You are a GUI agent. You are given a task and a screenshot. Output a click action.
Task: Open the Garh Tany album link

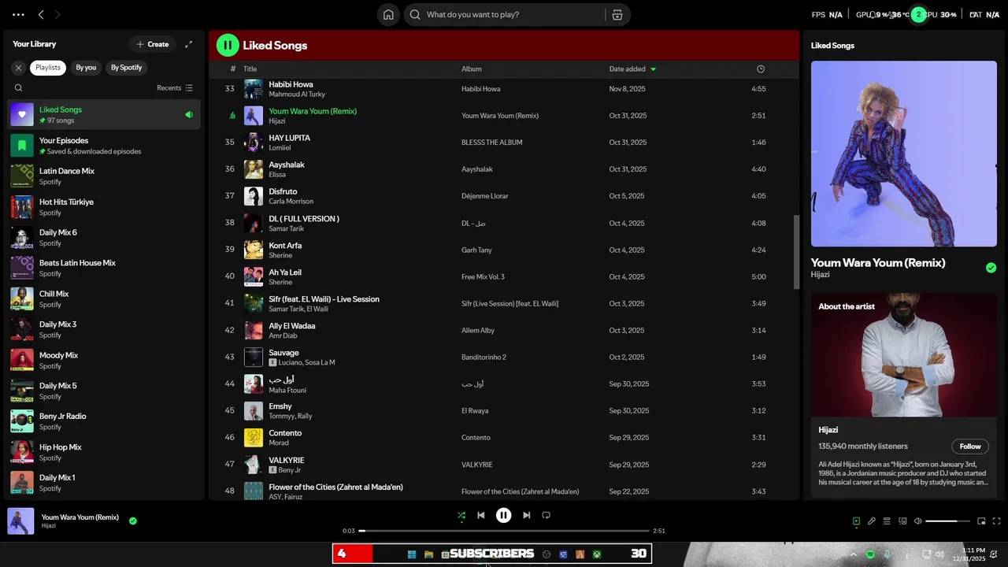tap(476, 250)
